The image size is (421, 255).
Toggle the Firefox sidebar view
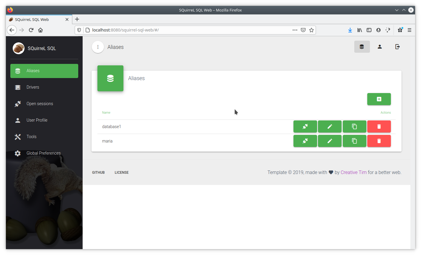[x=369, y=30]
